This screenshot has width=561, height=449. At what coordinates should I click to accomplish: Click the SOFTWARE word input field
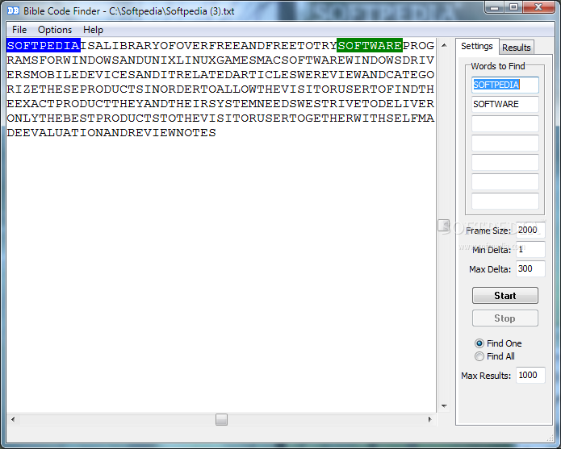[504, 104]
